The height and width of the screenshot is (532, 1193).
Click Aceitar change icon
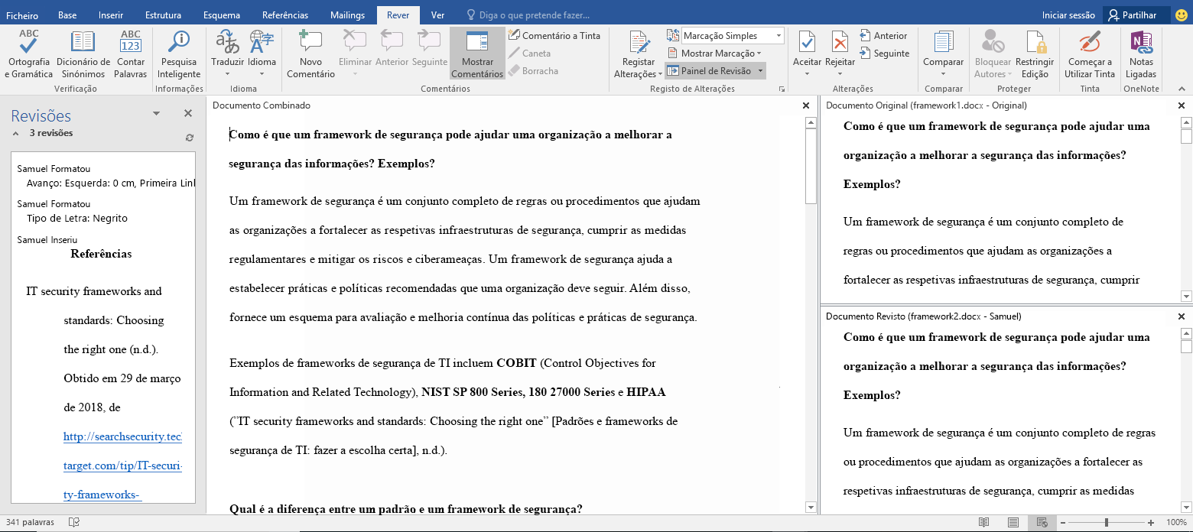807,43
